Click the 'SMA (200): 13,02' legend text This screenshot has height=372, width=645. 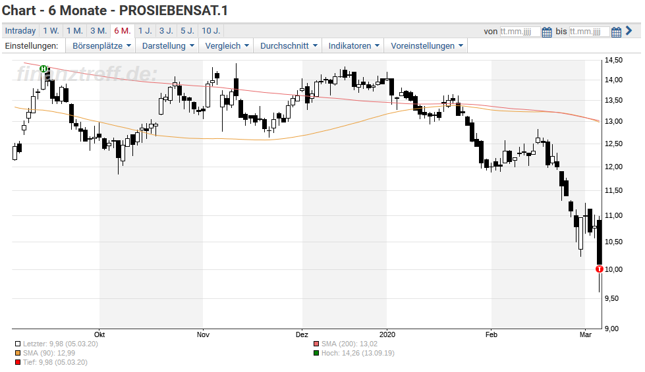pyautogui.click(x=349, y=344)
